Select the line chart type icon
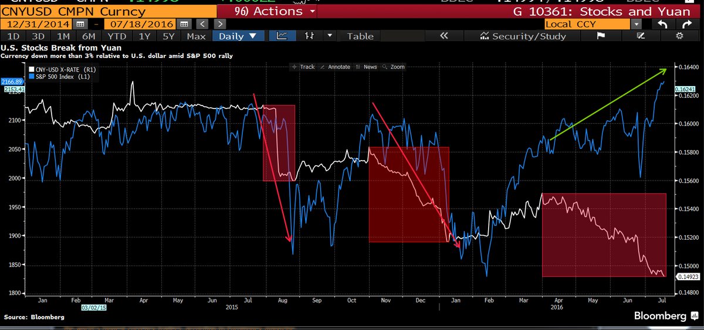Viewport: 704px width, 330px height. pyautogui.click(x=282, y=36)
